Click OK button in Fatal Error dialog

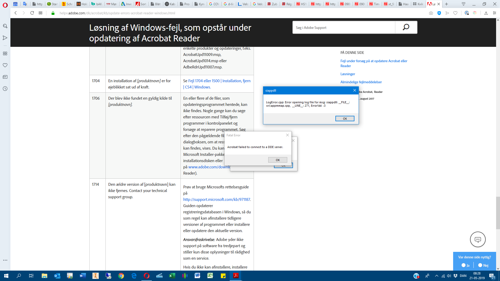pos(278,159)
